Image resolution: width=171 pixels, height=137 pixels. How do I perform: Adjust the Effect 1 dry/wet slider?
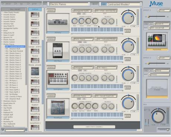[x=157, y=16]
